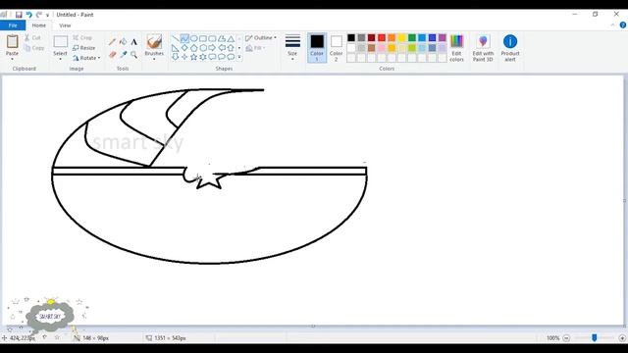
Task: Activate the Color 1 foreground selector
Action: tap(317, 48)
